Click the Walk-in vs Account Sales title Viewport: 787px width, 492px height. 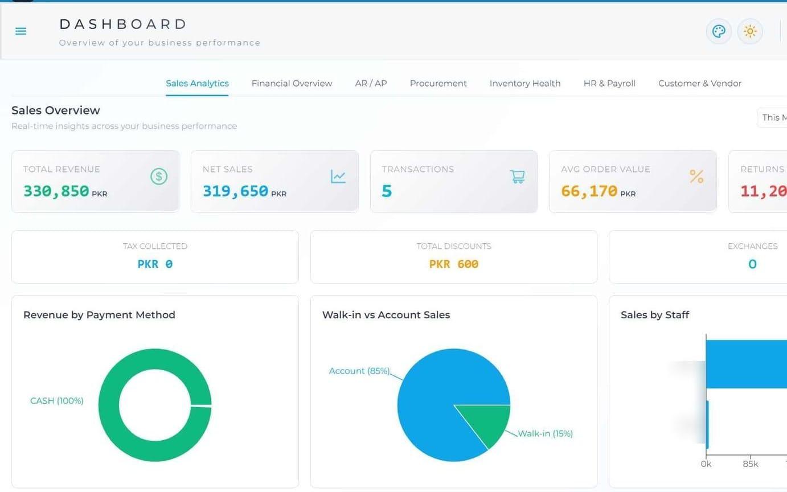point(386,315)
